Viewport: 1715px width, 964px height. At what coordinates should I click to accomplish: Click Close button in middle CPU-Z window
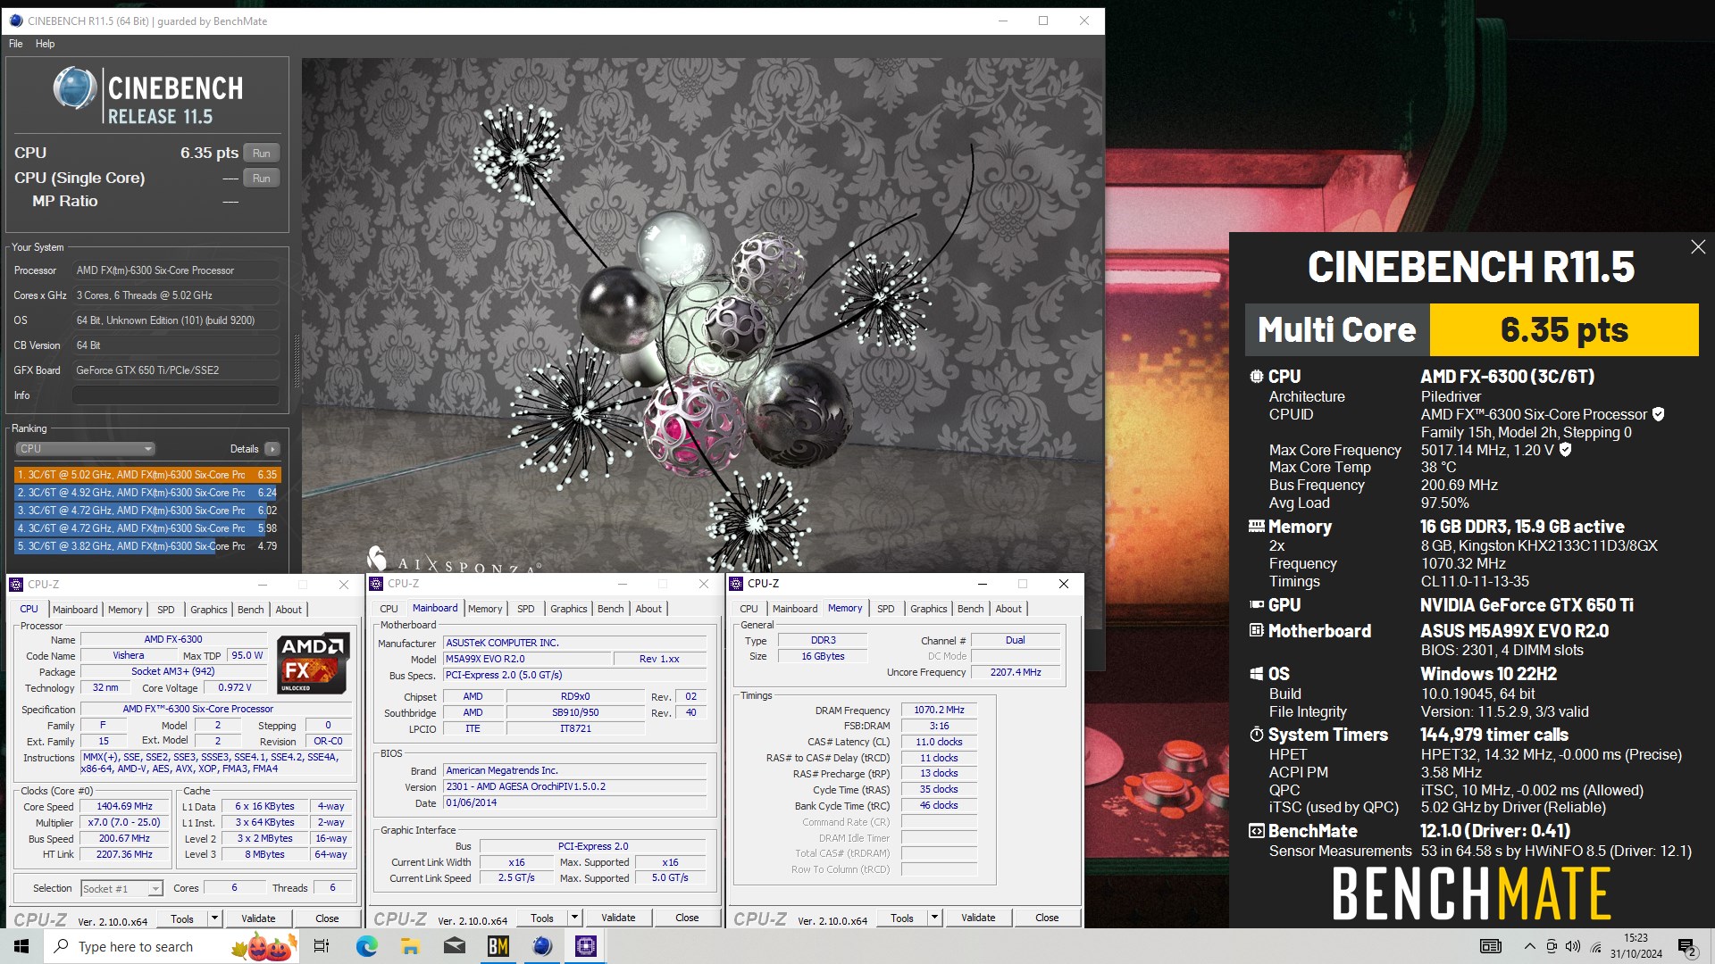[x=687, y=918]
